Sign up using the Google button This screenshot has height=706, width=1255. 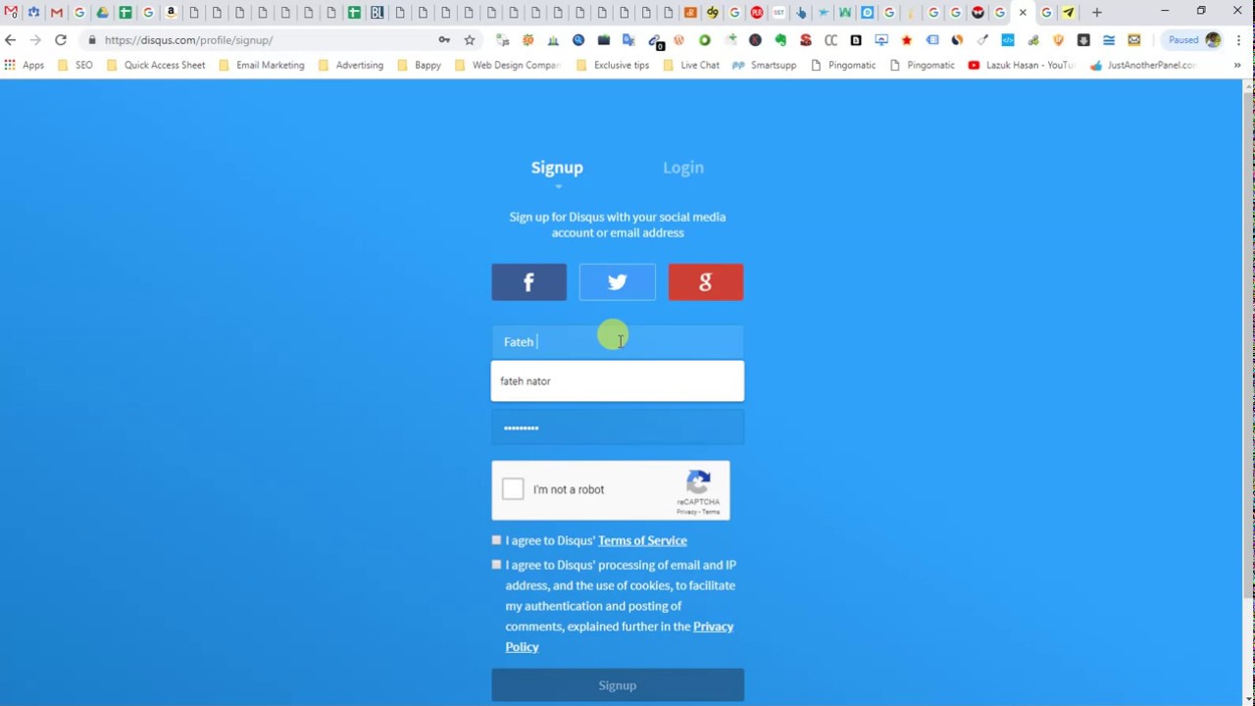(x=705, y=282)
